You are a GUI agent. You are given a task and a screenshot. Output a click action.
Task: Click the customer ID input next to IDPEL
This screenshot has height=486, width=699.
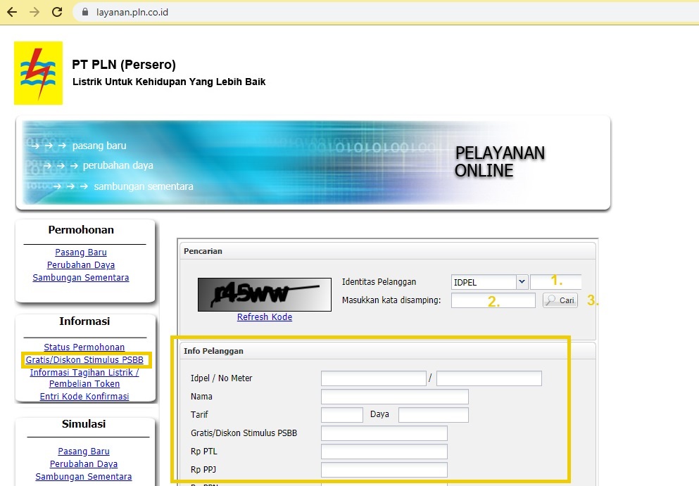pyautogui.click(x=555, y=282)
